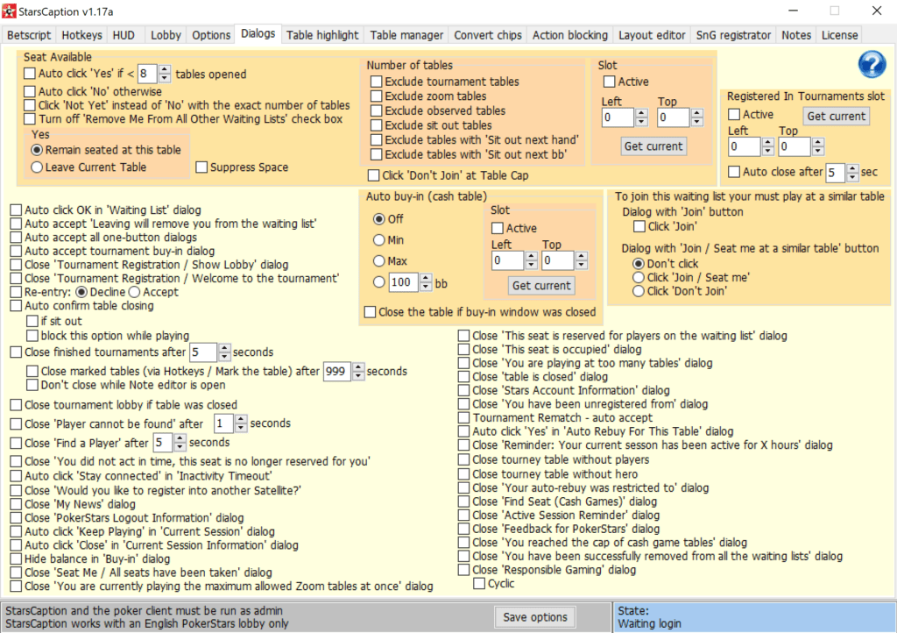The width and height of the screenshot is (897, 633).
Task: Click the tables opened spinner arrows
Action: pos(165,74)
